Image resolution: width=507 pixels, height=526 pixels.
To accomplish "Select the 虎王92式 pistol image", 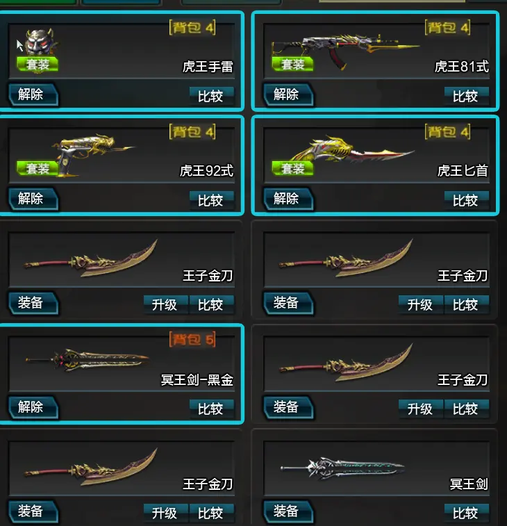I will [x=94, y=154].
